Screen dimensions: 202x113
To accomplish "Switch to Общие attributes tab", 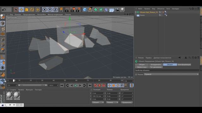I will pyautogui.click(x=142, y=65).
